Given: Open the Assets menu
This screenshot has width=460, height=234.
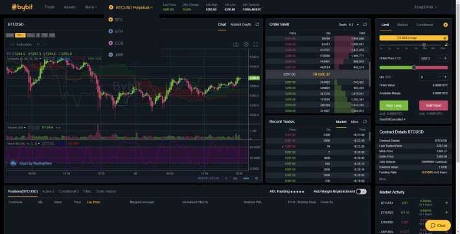Looking at the screenshot, I should coord(69,7).
